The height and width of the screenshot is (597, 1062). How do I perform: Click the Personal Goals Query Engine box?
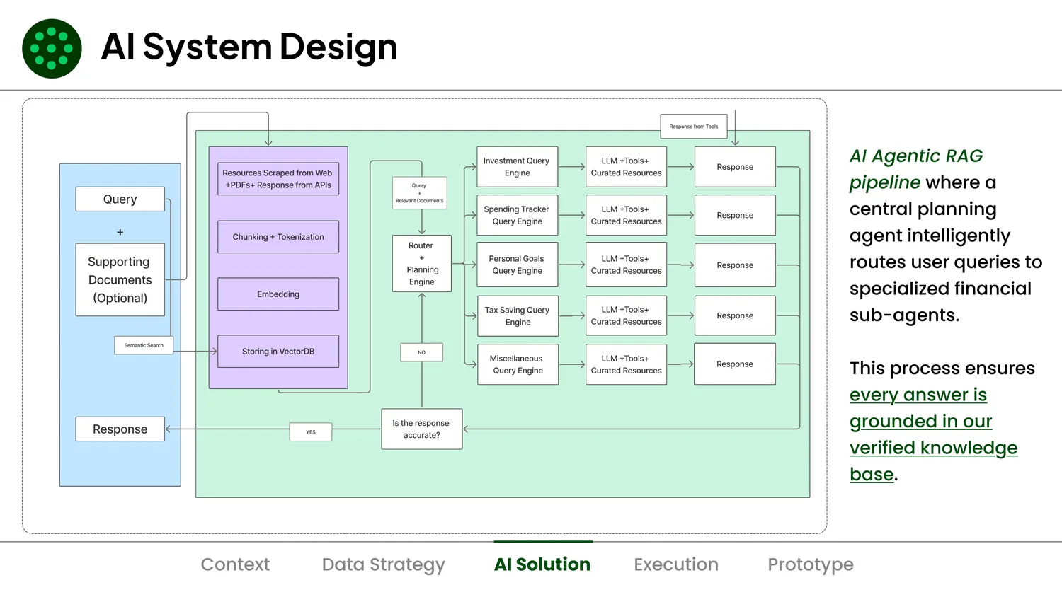click(518, 265)
